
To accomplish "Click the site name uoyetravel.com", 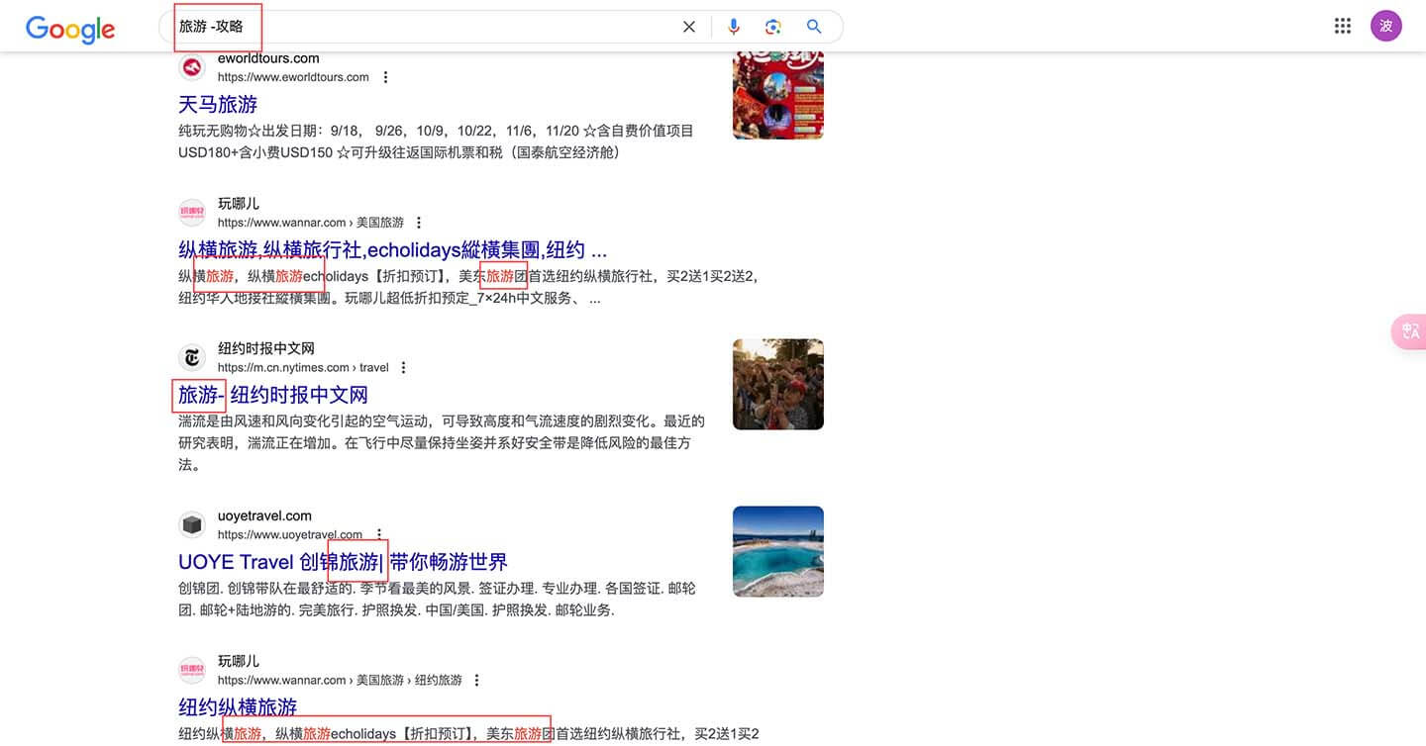I will (264, 515).
